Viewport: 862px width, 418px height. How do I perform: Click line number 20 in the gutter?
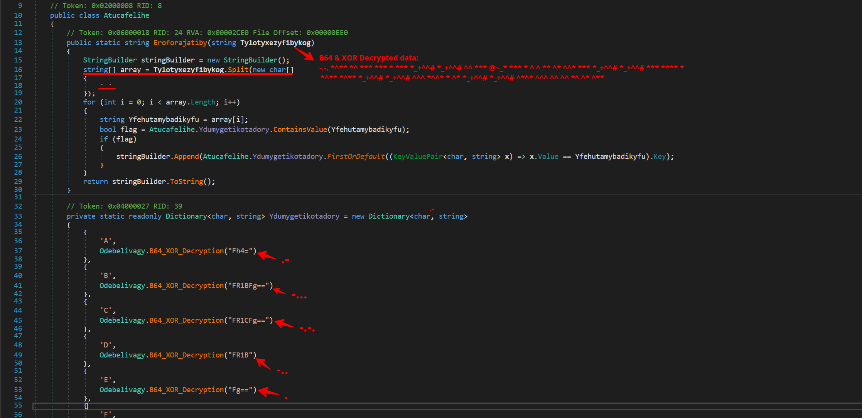18,102
